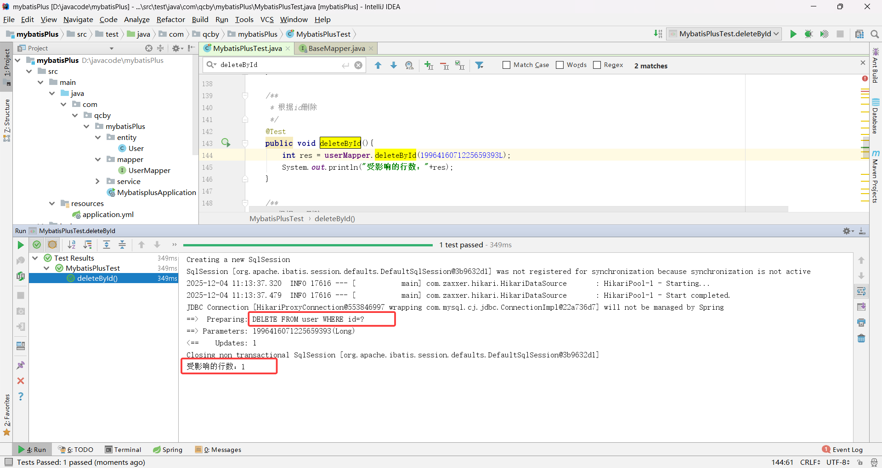Viewport: 882px width, 468px height.
Task: Switch to BaseMapper.java tab
Action: [336, 49]
